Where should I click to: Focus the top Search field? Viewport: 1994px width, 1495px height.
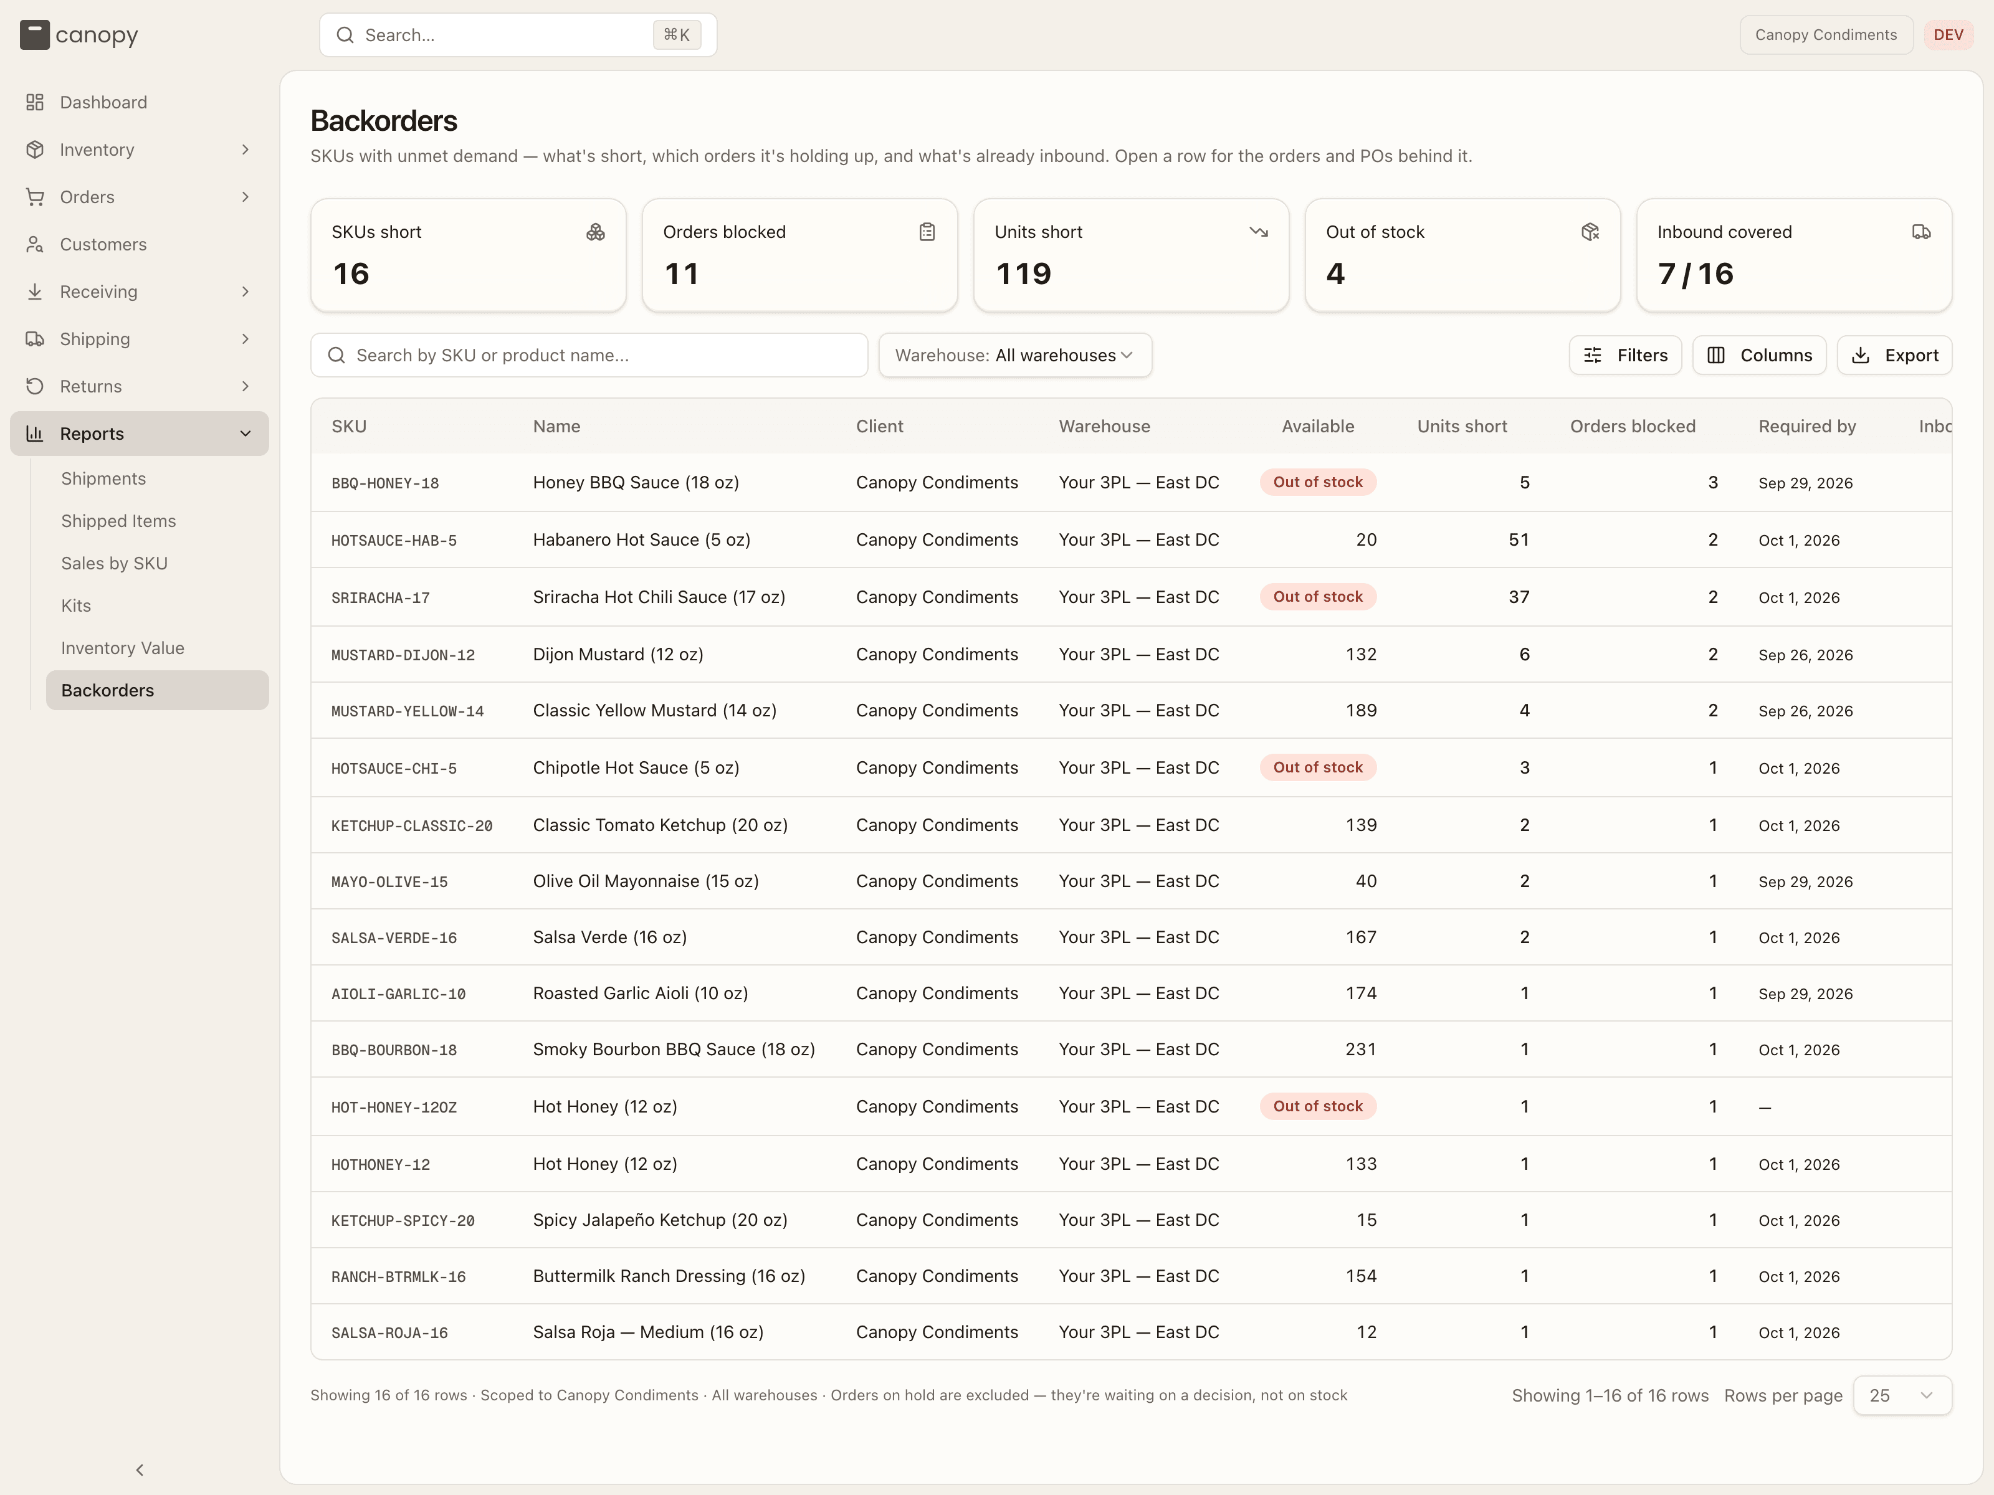(517, 35)
